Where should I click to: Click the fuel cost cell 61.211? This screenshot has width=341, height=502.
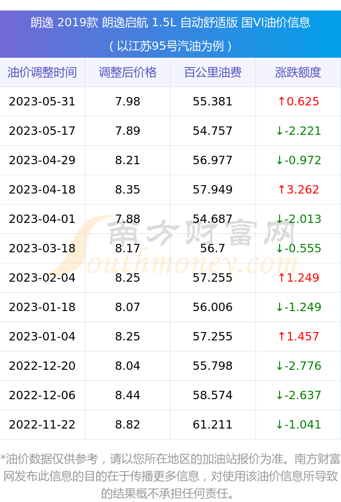tap(213, 424)
